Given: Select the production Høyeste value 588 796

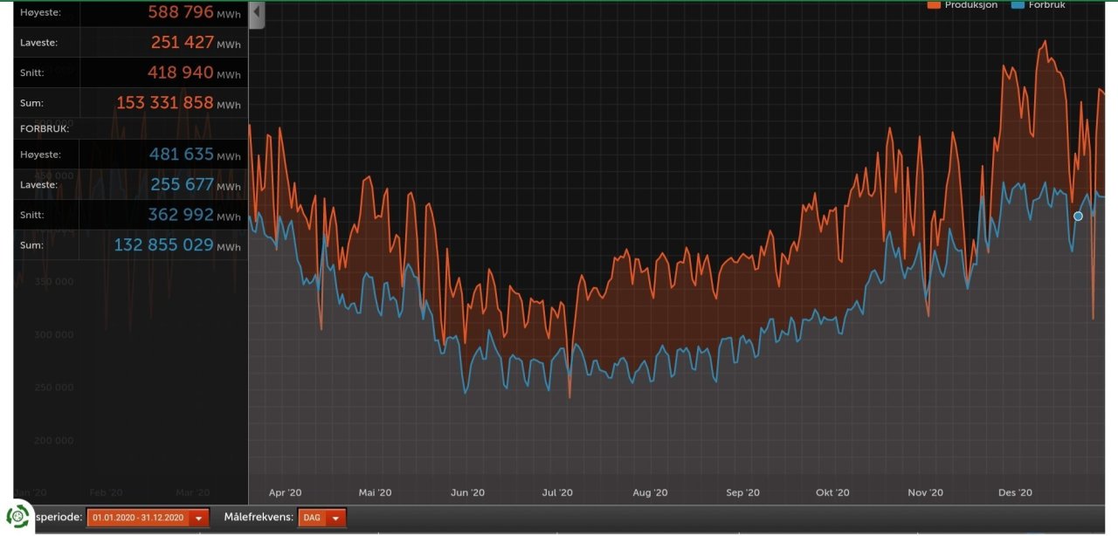Looking at the screenshot, I should [180, 13].
